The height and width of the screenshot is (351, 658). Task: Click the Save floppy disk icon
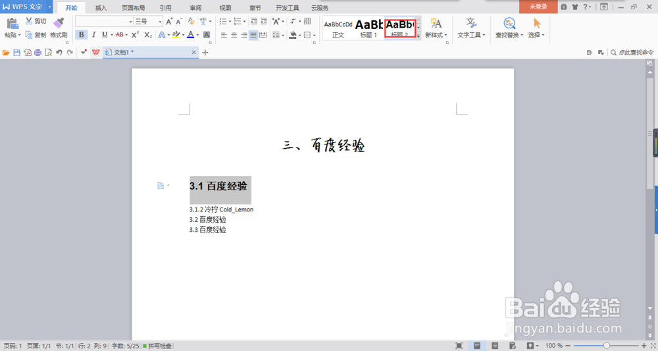tap(17, 53)
